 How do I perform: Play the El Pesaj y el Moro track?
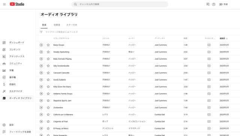pyautogui.click(x=41, y=129)
